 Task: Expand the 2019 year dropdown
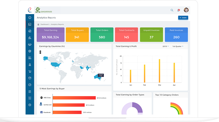[165, 46]
